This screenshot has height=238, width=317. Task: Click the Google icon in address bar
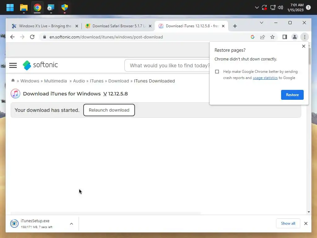(x=252, y=37)
